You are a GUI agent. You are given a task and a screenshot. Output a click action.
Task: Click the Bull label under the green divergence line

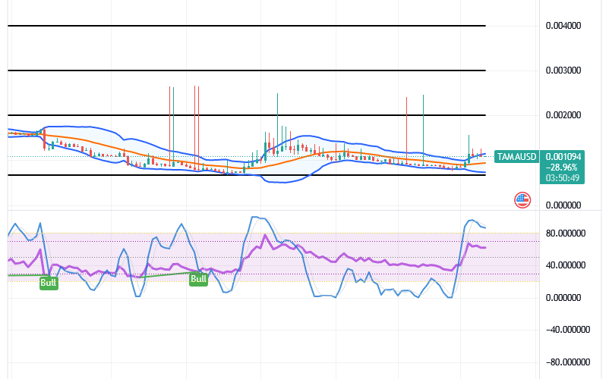[198, 279]
